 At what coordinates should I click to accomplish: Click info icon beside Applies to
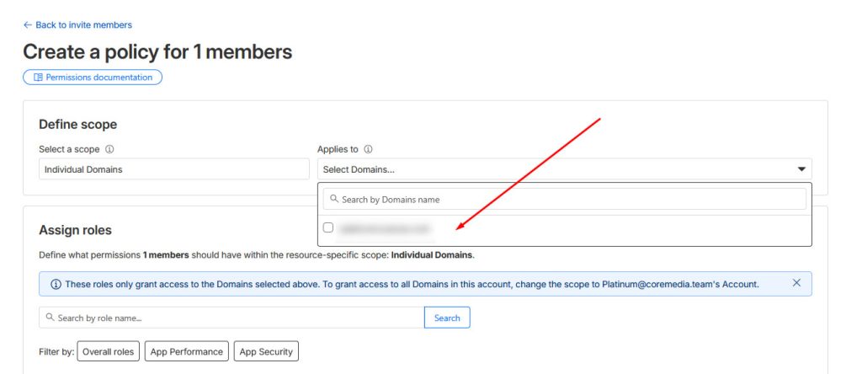click(x=368, y=149)
